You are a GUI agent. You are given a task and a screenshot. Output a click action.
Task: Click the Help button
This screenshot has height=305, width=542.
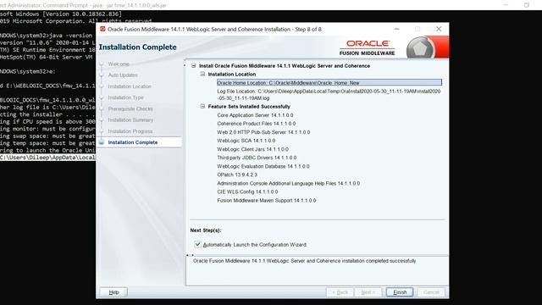pos(113,292)
